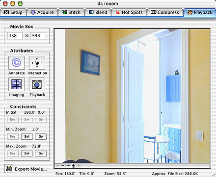Zoom out with the minus control

click(63, 166)
